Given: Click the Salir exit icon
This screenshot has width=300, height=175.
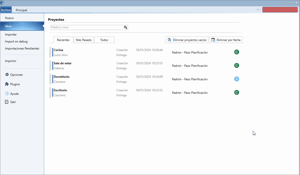Looking at the screenshot, I should tap(7, 102).
